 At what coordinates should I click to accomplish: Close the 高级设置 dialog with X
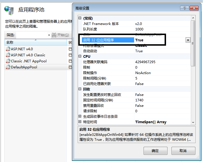tap(194, 8)
